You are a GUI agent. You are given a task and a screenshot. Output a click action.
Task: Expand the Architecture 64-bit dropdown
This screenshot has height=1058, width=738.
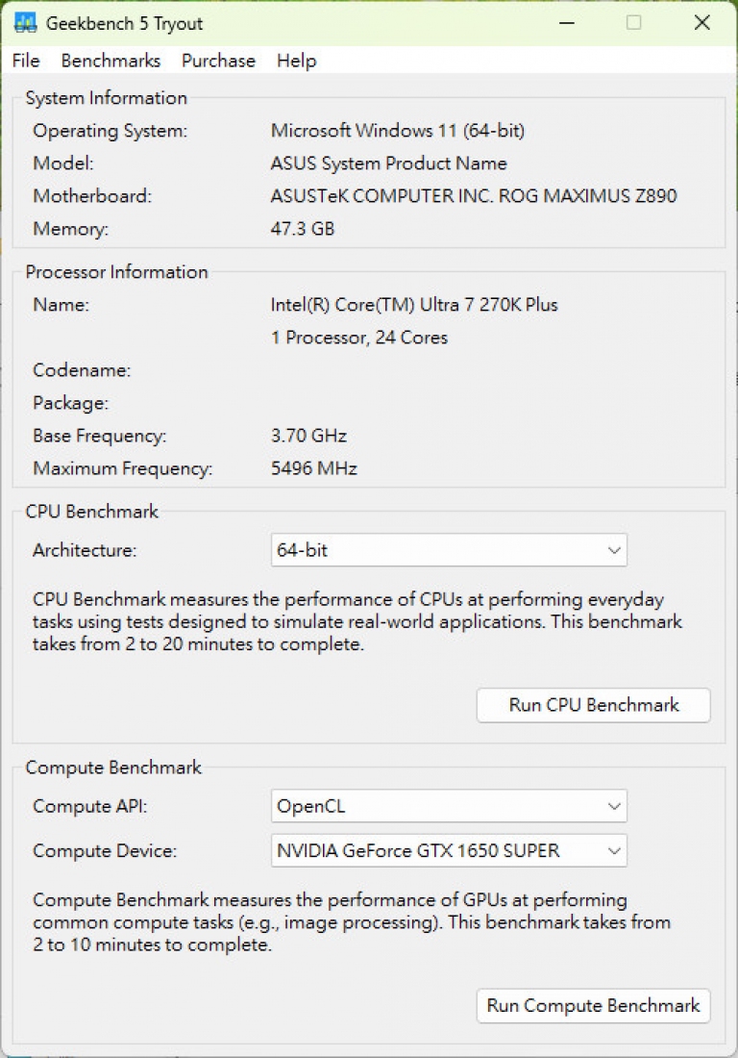click(x=449, y=550)
